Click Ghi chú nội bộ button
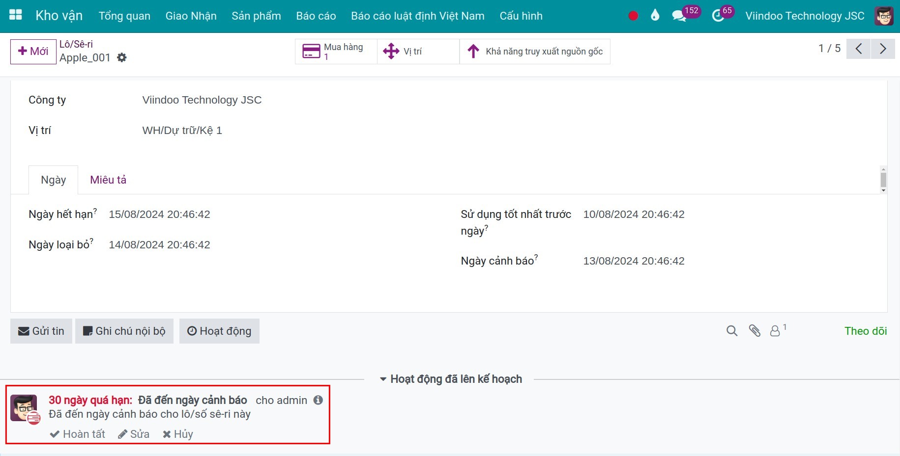The width and height of the screenshot is (900, 456). (124, 331)
